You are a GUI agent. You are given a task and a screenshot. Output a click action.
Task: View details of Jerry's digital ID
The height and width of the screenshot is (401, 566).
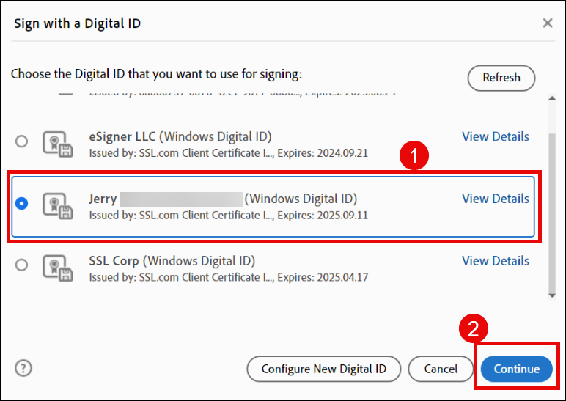point(495,199)
